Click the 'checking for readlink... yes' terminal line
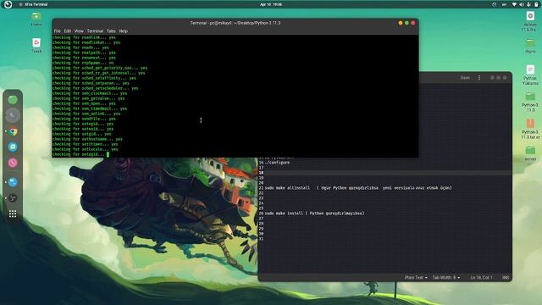Image resolution: width=542 pixels, height=305 pixels. coord(84,37)
